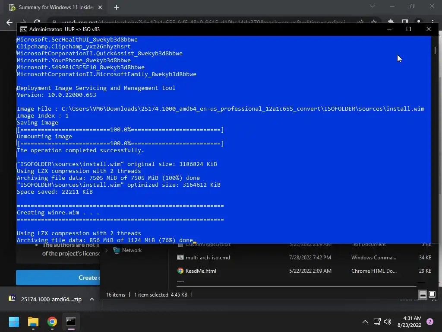Close the UUP -> ISO console window
Screen dimensions: 442x332
pyautogui.click(x=429, y=29)
